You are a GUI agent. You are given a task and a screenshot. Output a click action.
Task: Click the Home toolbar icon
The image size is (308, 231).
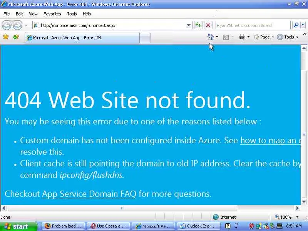click(x=210, y=37)
